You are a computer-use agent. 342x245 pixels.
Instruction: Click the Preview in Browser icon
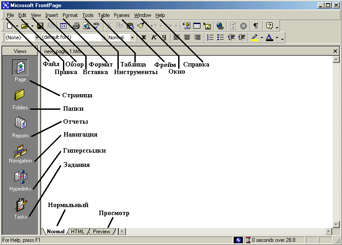pyautogui.click(x=87, y=26)
